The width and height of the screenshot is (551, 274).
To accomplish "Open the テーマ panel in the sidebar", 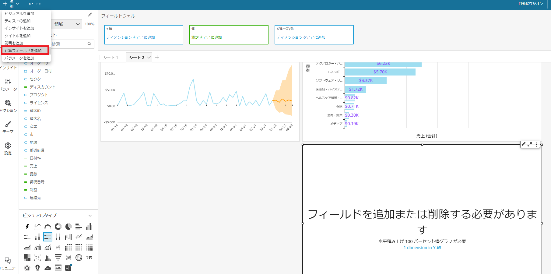I will point(8,127).
